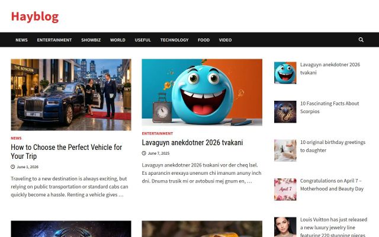The height and width of the screenshot is (237, 379).
Task: Open sidebar smiley thumbnail for Lavaguyn anekdotner
Action: pyautogui.click(x=285, y=73)
